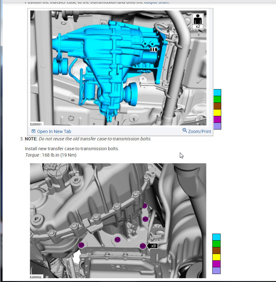Viewport: 276px width, 282px height.
Task: Pick the lavender swatch beside image E200552
Action: (x=216, y=271)
